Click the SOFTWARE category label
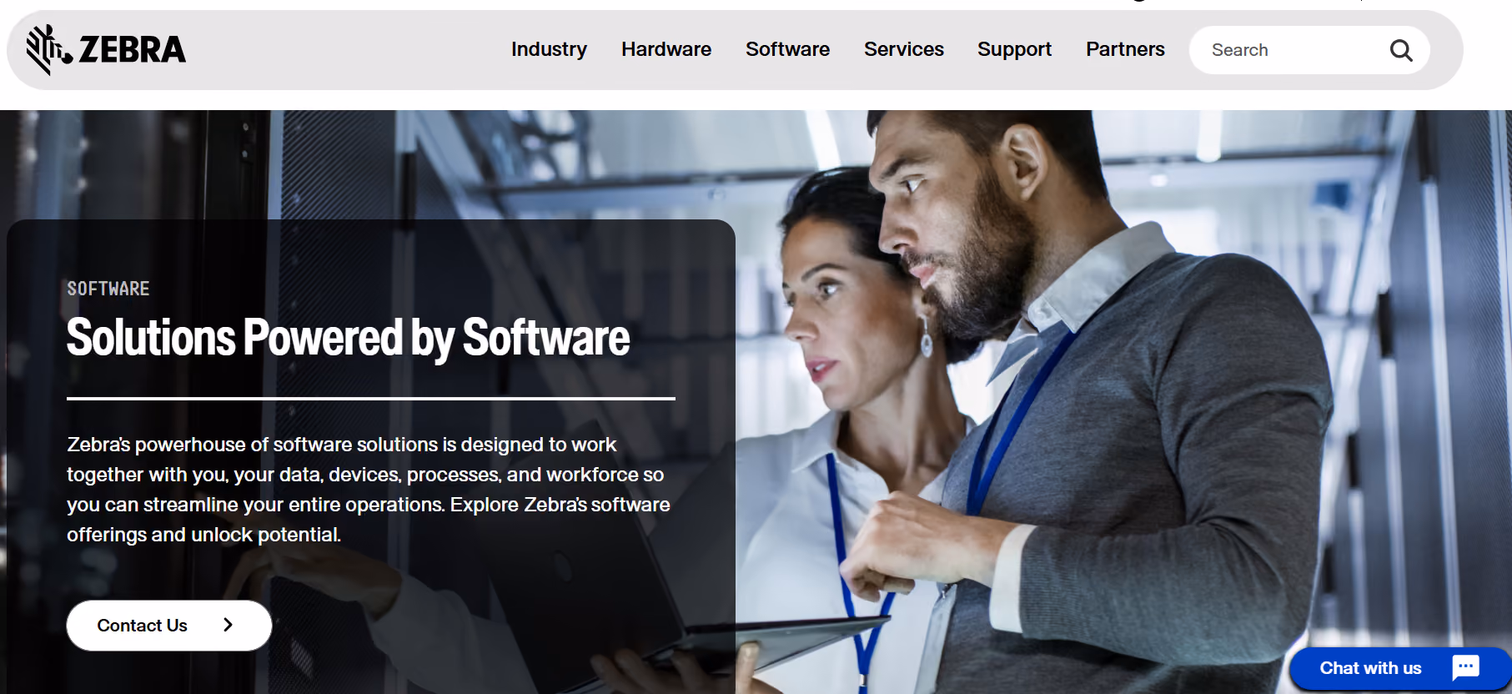 click(108, 289)
